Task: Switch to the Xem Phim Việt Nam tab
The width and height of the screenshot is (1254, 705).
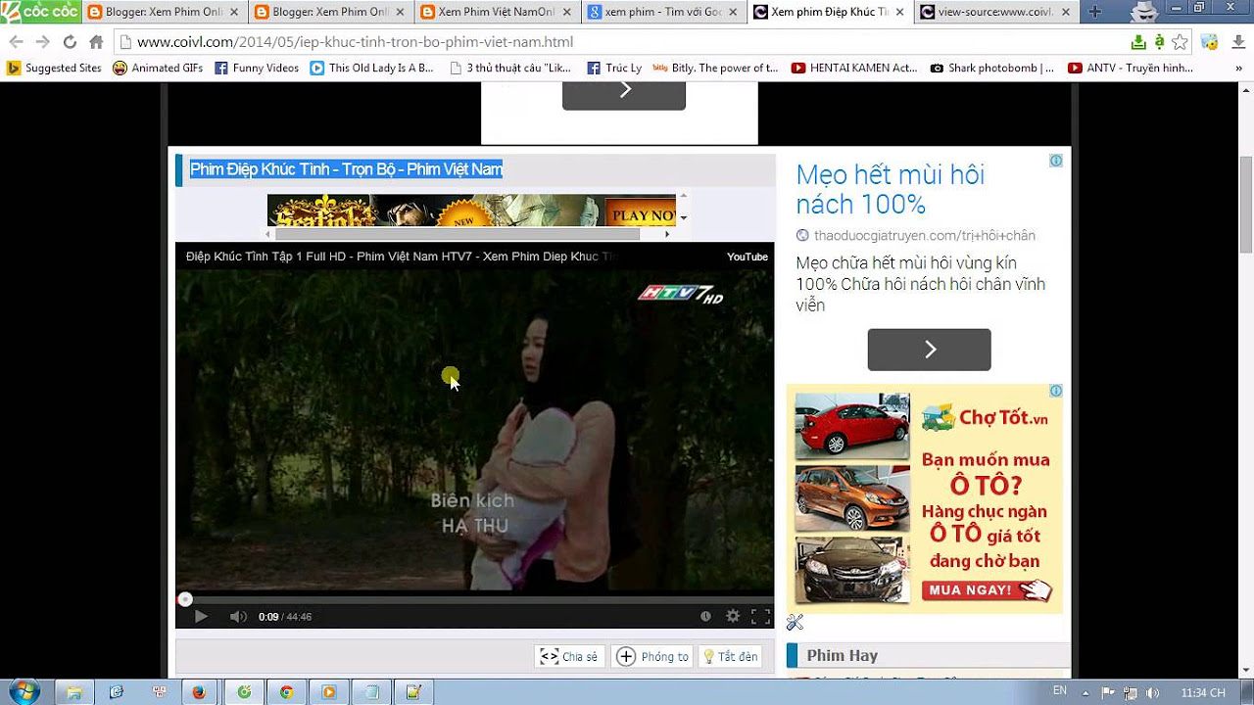Action: pyautogui.click(x=496, y=12)
